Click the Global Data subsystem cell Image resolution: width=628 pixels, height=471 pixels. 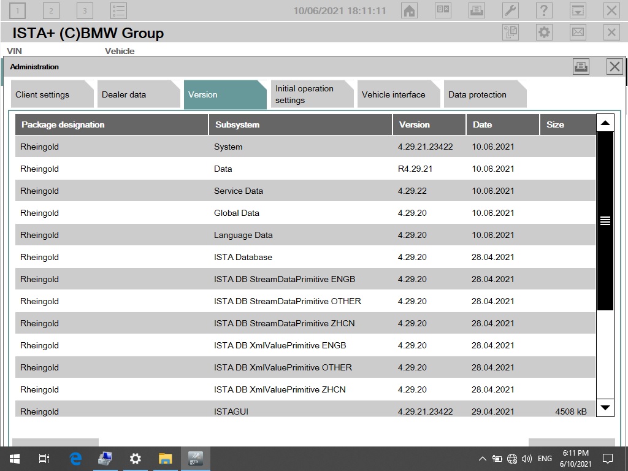[x=236, y=213]
